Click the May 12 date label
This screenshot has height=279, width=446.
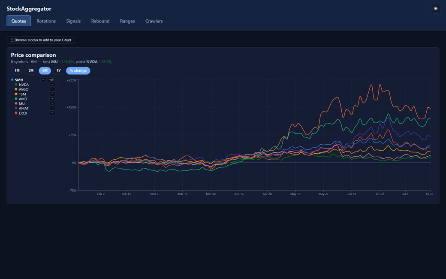point(295,194)
